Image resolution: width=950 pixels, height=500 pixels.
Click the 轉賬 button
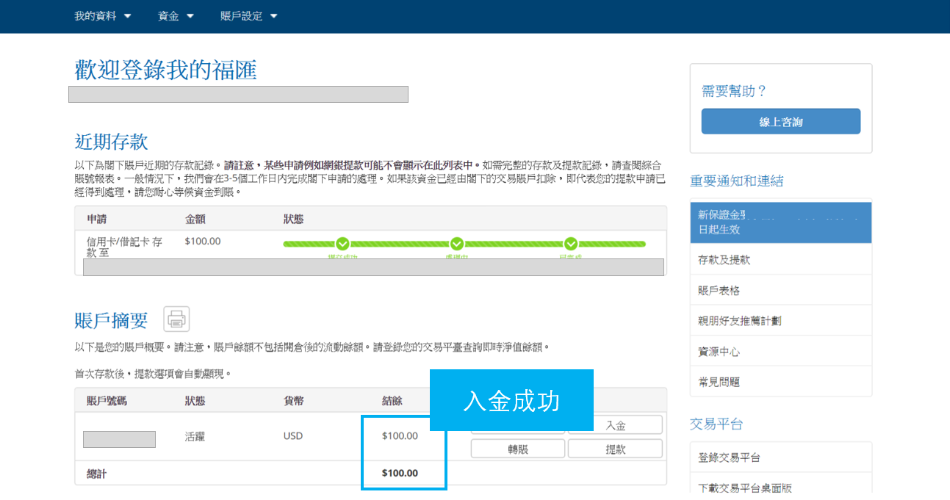pos(518,449)
